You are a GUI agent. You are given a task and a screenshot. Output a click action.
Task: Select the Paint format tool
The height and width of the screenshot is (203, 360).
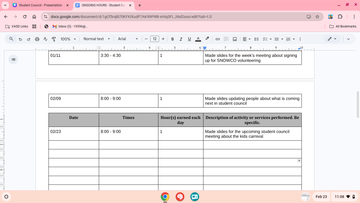point(54,39)
